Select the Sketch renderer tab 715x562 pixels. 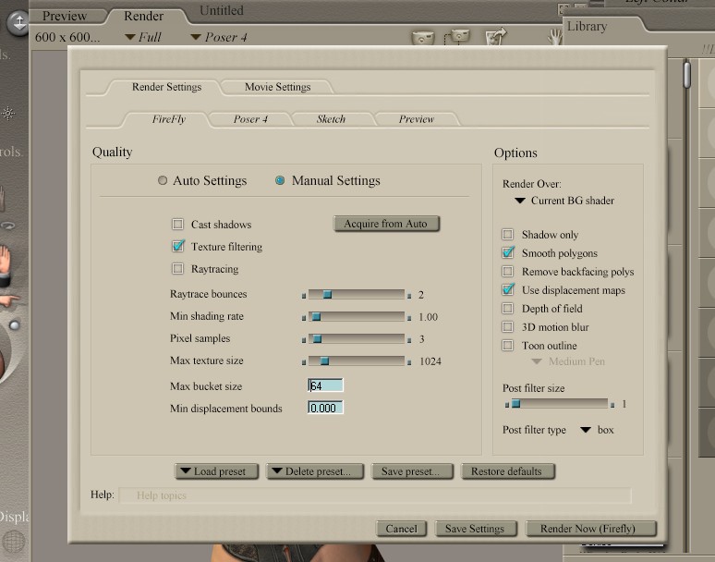(x=331, y=119)
